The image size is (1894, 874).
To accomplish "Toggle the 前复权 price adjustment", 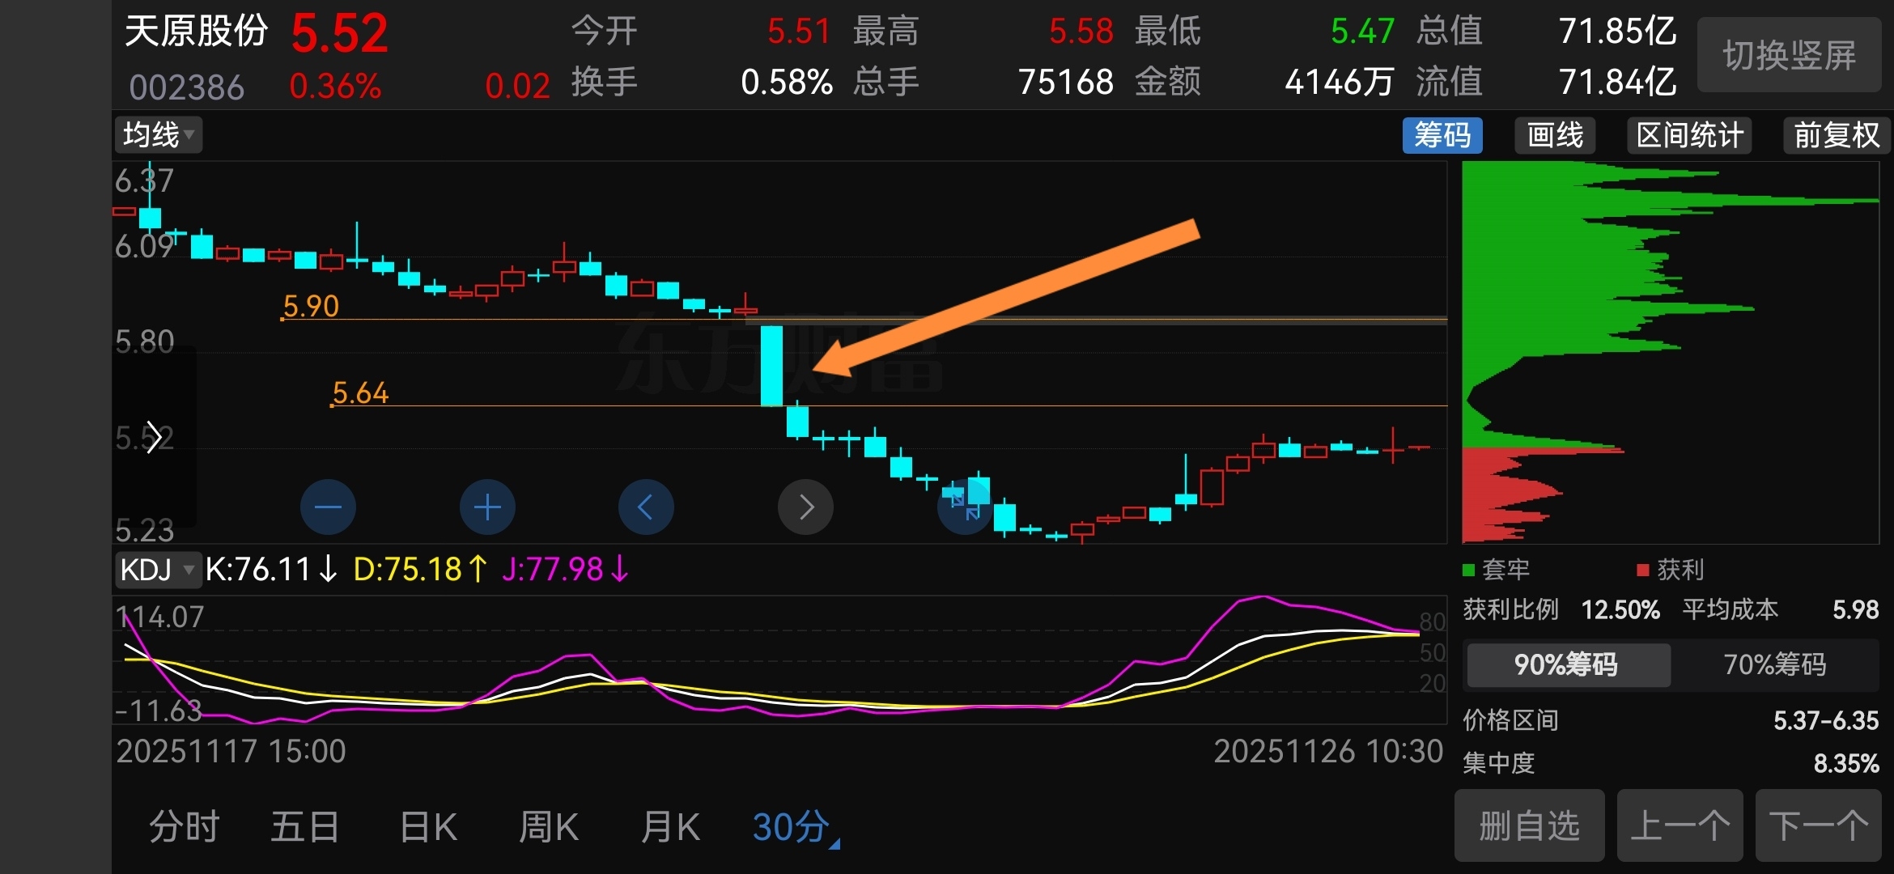I will click(x=1836, y=135).
